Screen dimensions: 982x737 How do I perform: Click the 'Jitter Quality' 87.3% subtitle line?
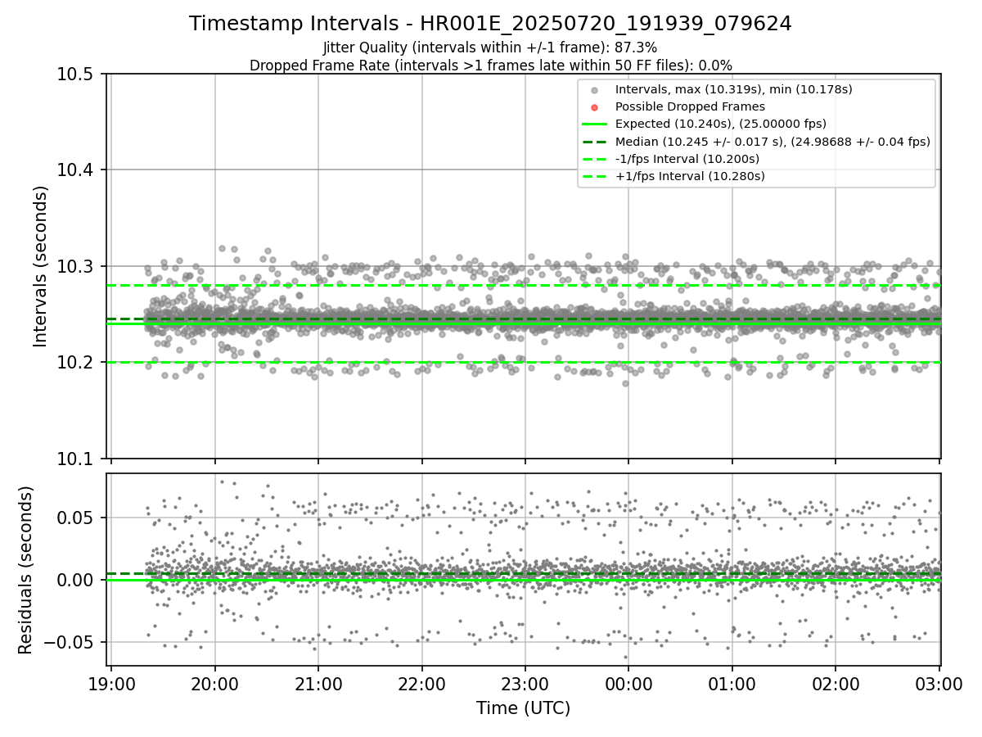[x=490, y=47]
